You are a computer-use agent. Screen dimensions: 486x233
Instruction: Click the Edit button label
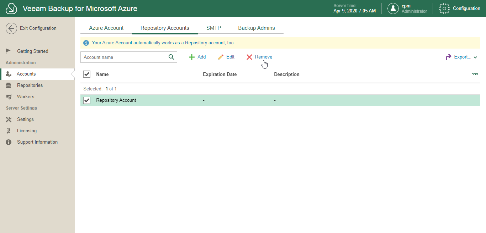pos(231,57)
